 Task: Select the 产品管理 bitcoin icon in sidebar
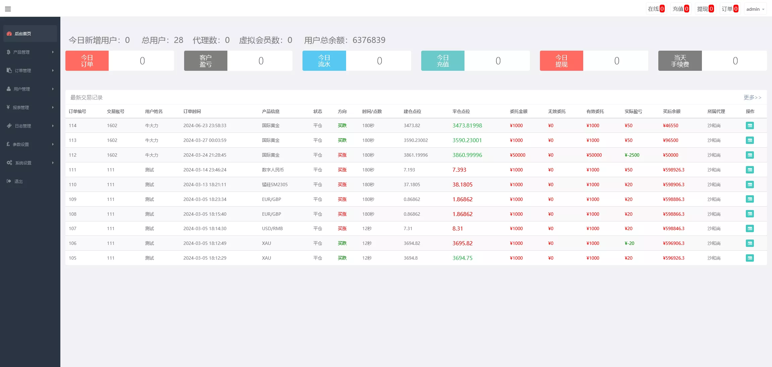[8, 52]
